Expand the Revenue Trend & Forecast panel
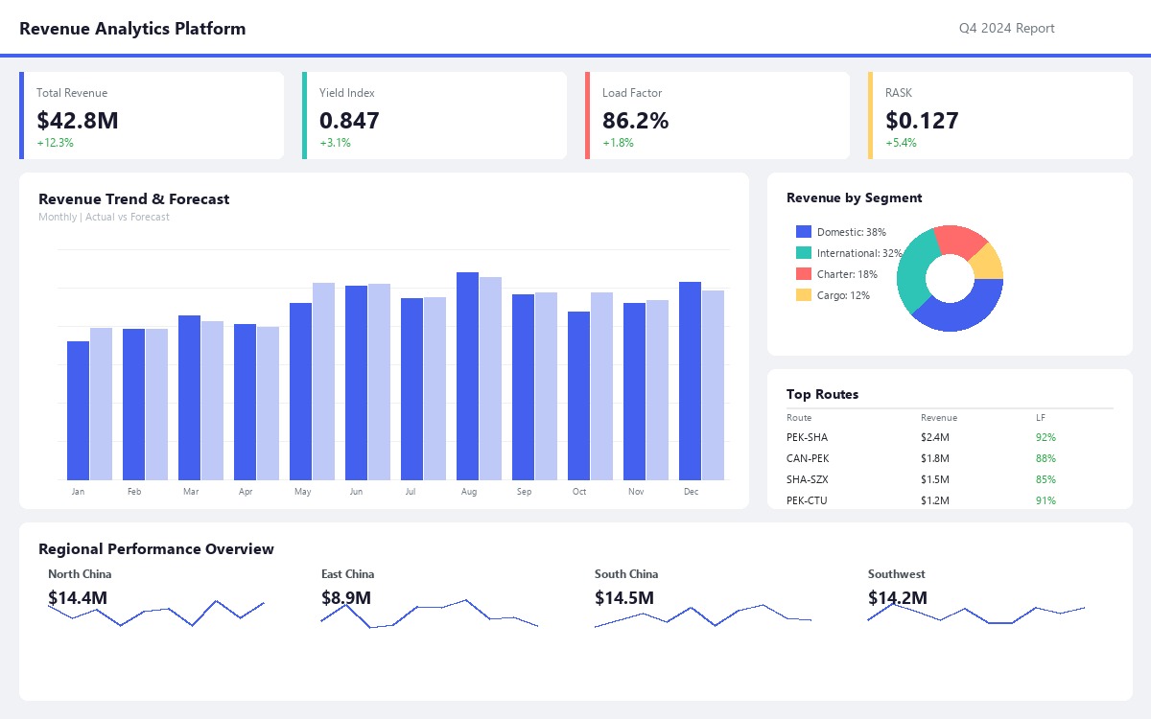The image size is (1151, 719). click(133, 199)
